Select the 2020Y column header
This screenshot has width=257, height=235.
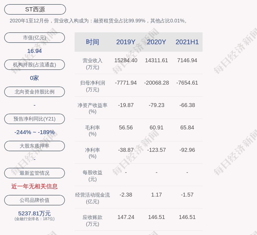156,42
